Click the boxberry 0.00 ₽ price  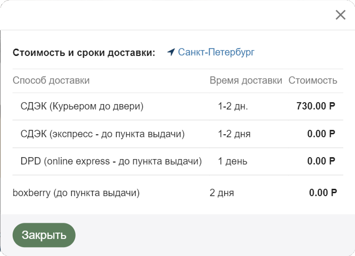[323, 193]
